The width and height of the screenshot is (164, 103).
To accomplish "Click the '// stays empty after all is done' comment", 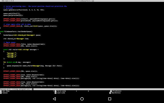I will [x=17, y=24].
